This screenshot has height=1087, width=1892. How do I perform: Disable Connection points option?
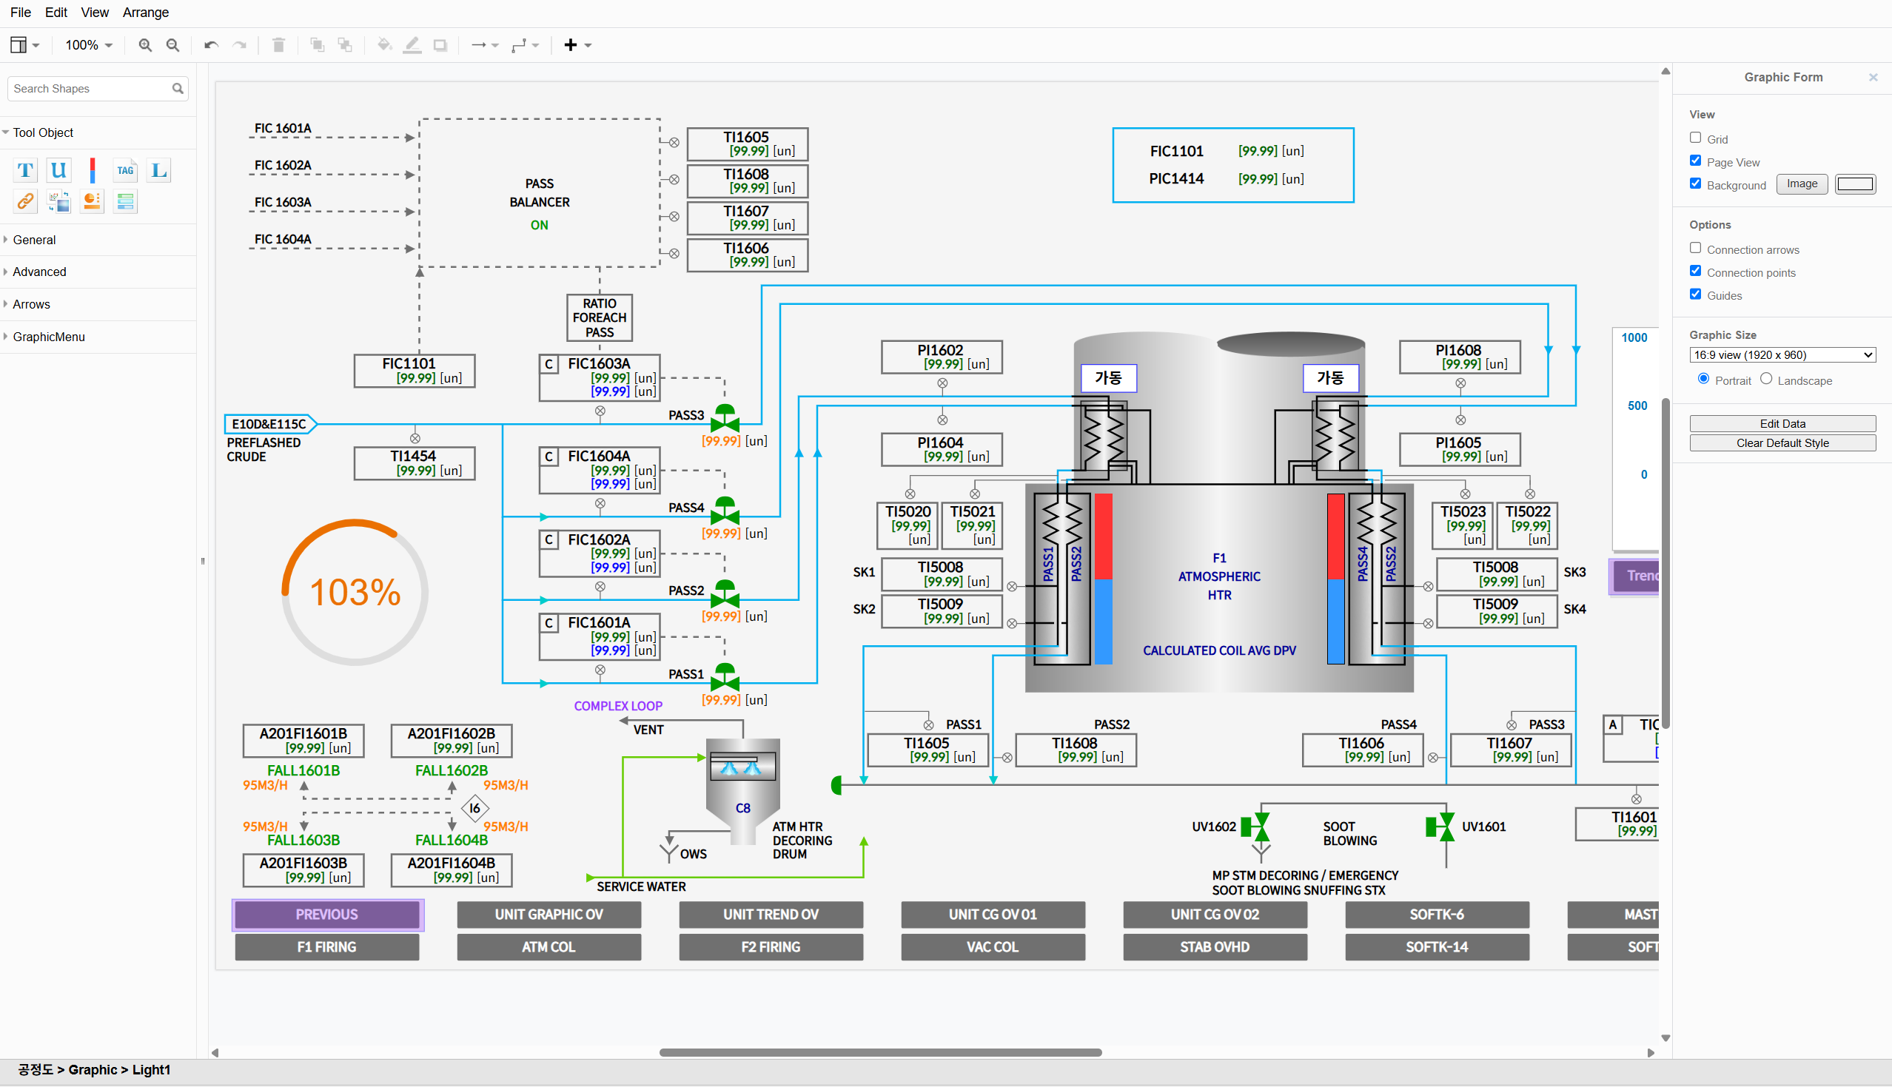click(x=1696, y=272)
